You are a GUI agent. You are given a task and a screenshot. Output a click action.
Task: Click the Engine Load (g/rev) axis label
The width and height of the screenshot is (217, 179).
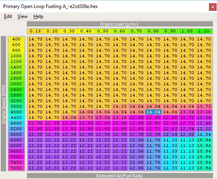pyautogui.click(x=120, y=24)
